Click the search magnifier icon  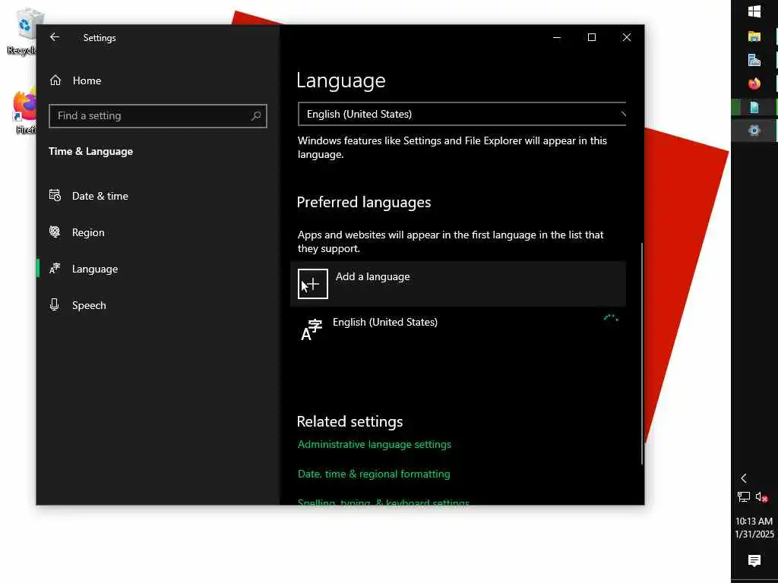pyautogui.click(x=256, y=116)
